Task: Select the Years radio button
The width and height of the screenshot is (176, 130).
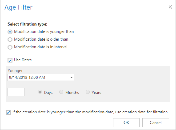Action: 88,92
